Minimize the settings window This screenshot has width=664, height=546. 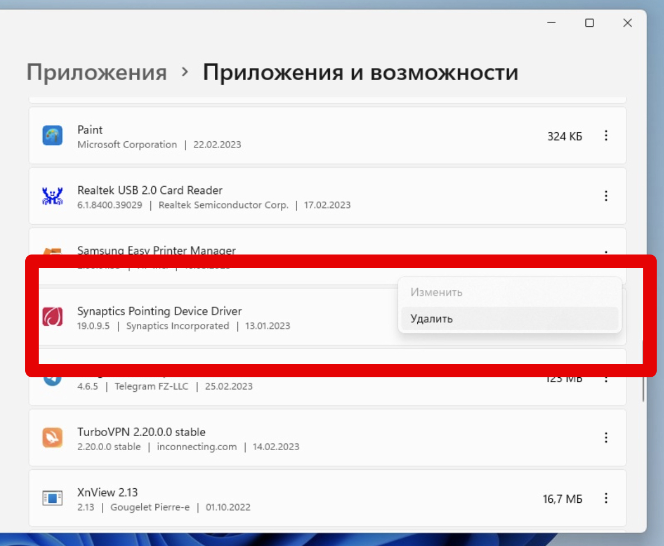coord(551,23)
